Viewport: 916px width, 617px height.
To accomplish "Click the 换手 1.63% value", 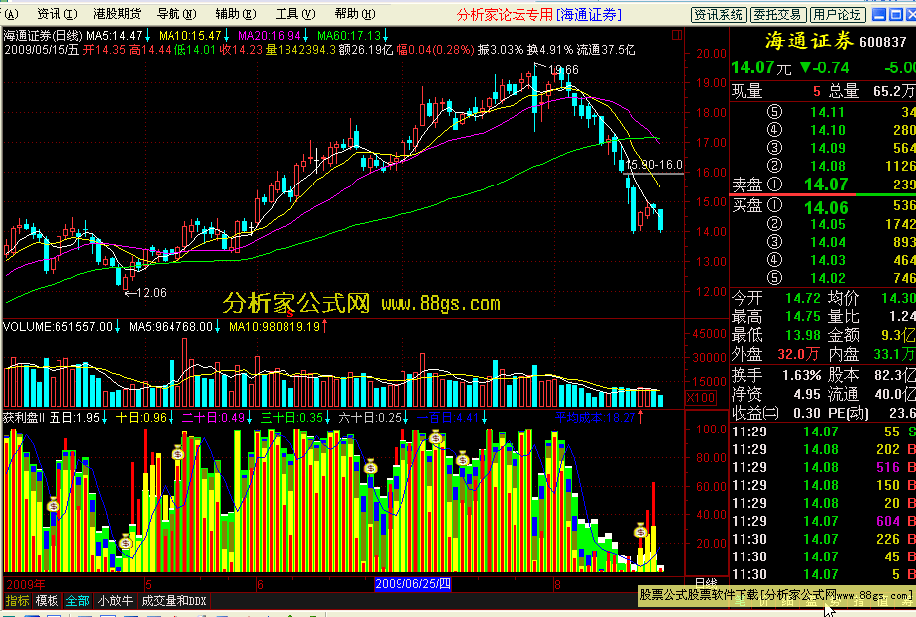I will click(x=802, y=375).
